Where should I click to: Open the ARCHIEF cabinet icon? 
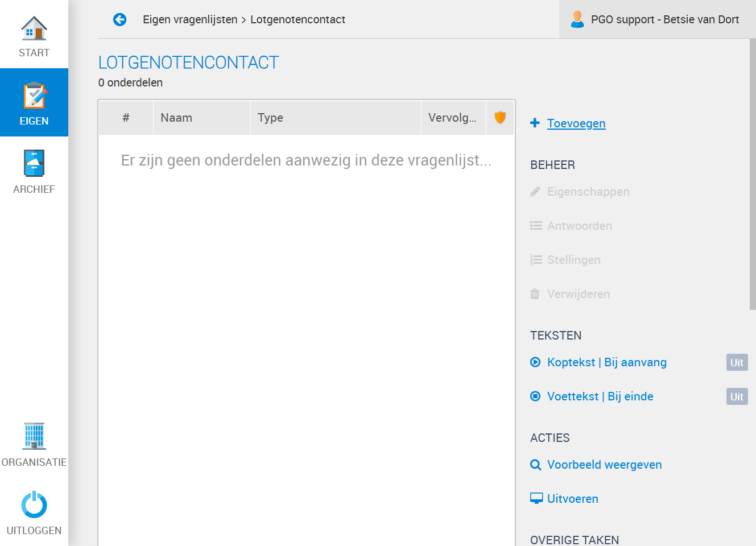point(34,163)
